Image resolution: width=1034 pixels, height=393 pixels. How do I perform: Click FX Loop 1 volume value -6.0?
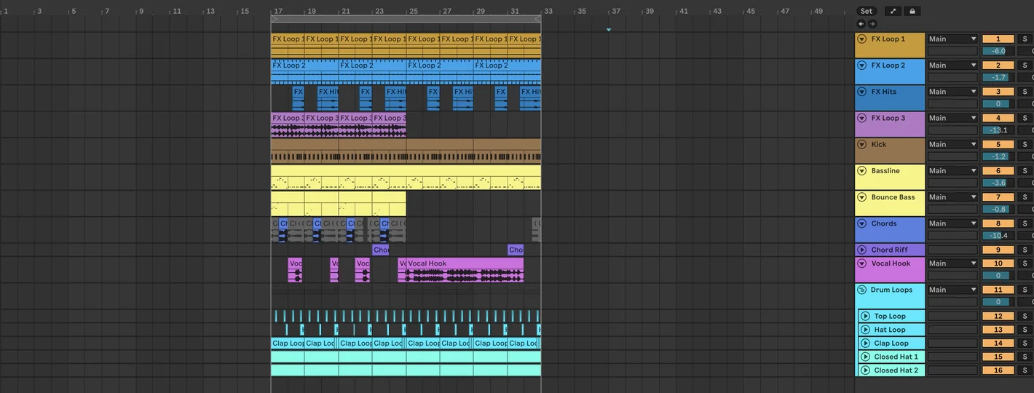[x=998, y=51]
